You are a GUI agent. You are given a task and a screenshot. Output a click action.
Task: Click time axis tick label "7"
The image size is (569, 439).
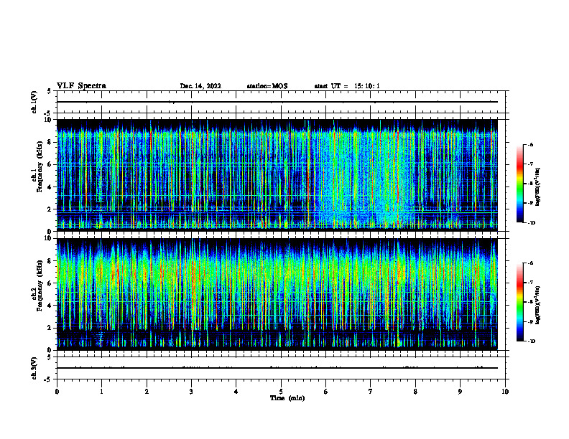click(x=371, y=392)
